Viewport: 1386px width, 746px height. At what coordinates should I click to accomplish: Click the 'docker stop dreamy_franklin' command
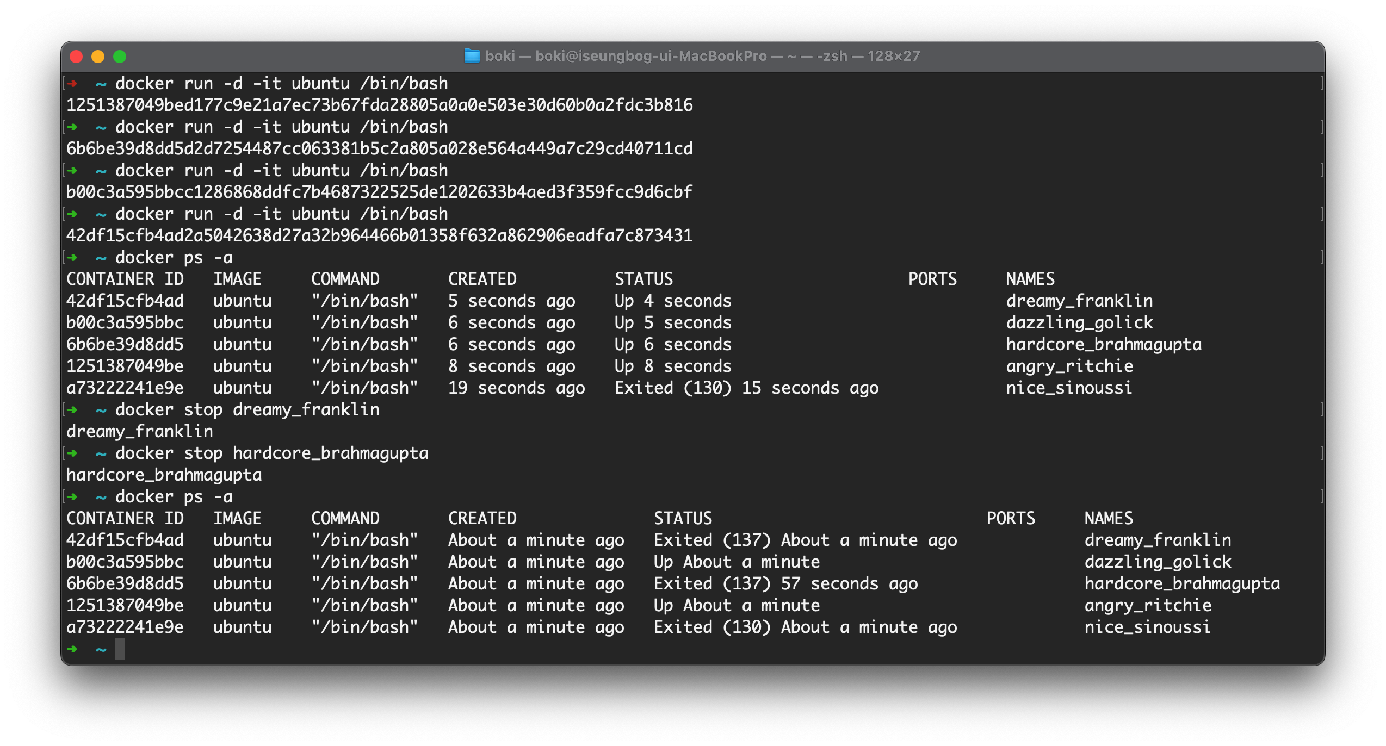[x=247, y=409]
